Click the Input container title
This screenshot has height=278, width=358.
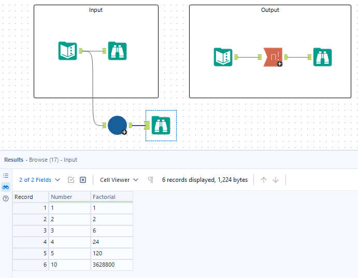[96, 10]
